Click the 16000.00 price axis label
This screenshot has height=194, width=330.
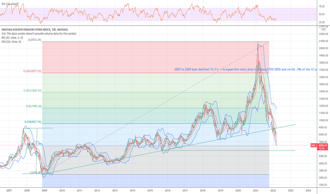point(324,77)
